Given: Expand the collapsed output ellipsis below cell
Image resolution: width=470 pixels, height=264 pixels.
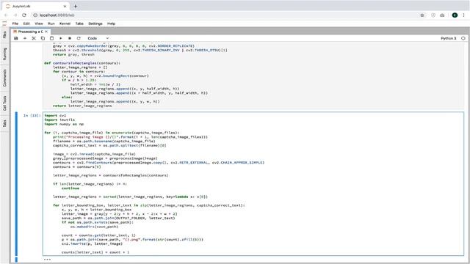Looking at the screenshot, I should pyautogui.click(x=47, y=260).
